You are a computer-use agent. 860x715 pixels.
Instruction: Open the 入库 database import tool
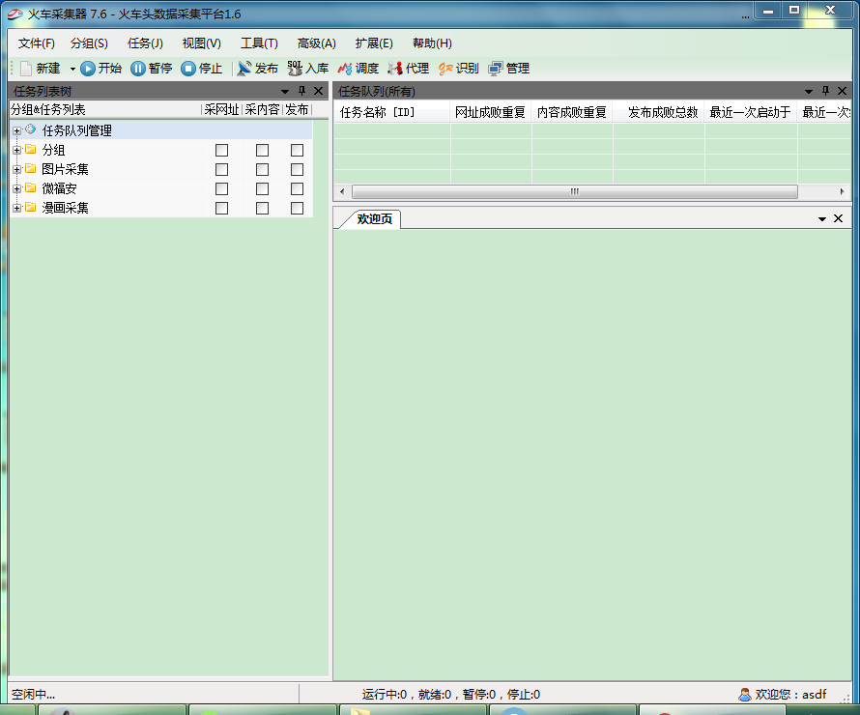click(x=309, y=68)
